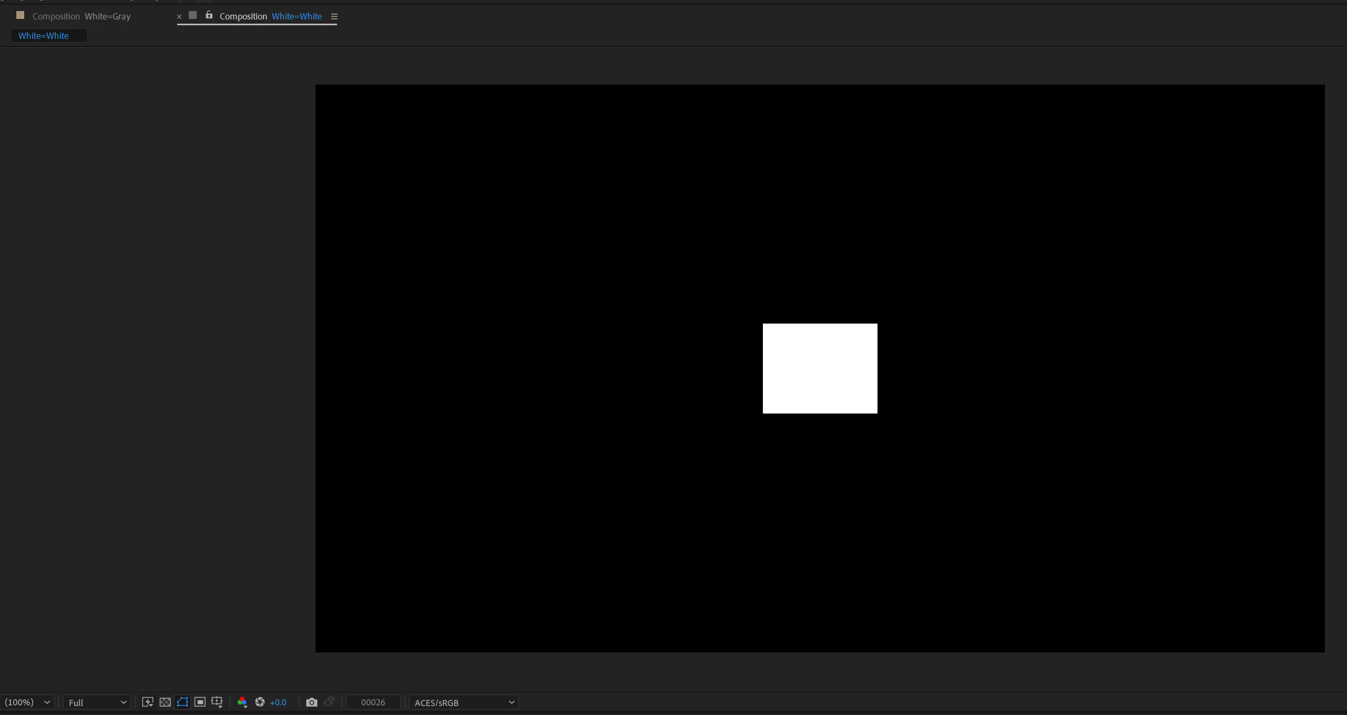Viewport: 1347px width, 715px height.
Task: Toggle the viewer lock icon
Action: coord(209,15)
